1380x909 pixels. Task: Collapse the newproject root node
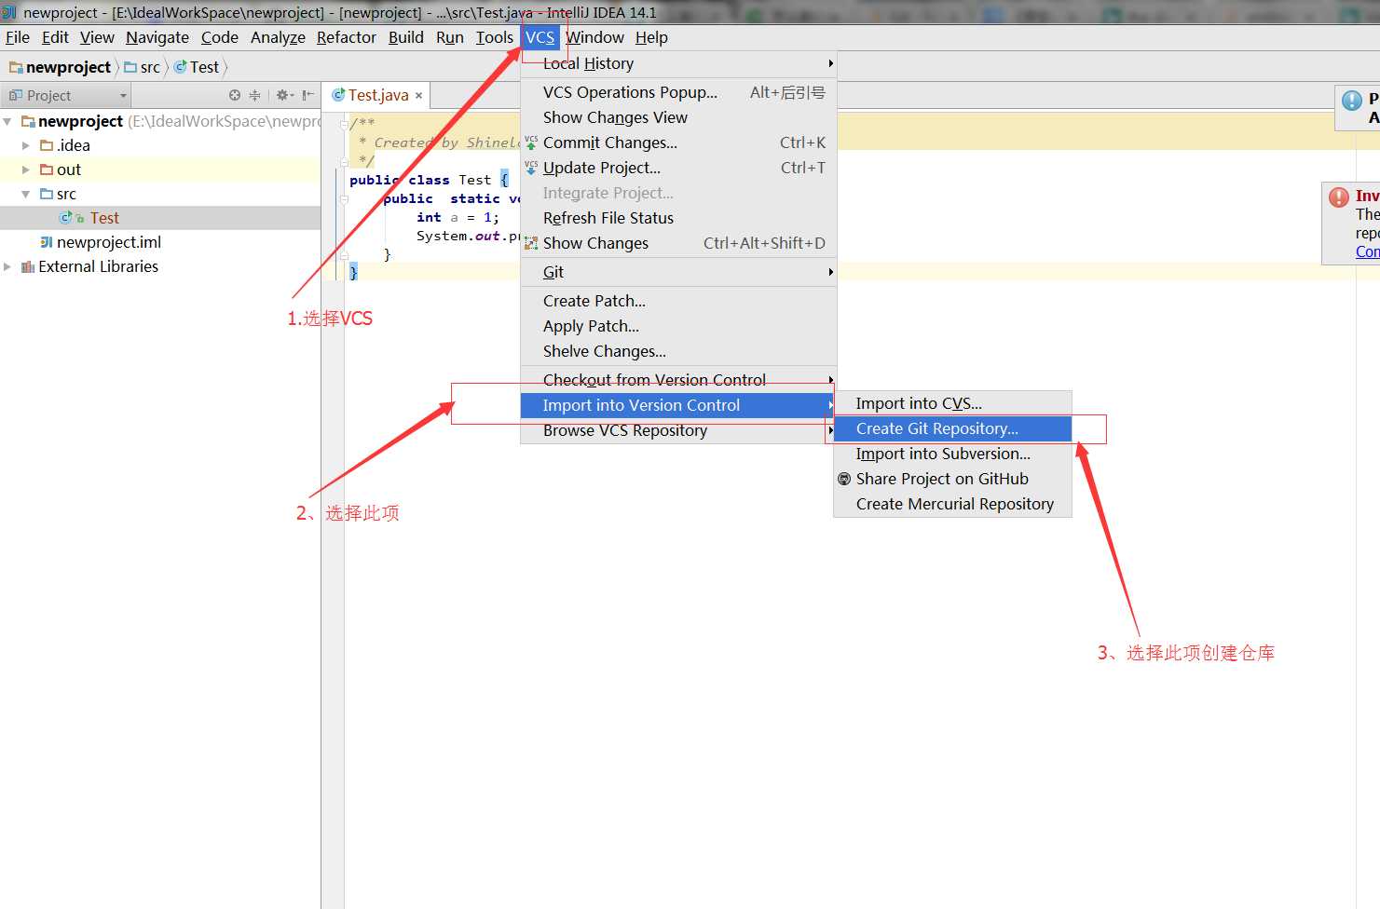pyautogui.click(x=7, y=121)
